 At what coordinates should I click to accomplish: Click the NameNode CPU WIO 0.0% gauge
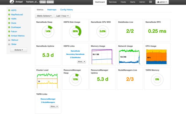103,31
